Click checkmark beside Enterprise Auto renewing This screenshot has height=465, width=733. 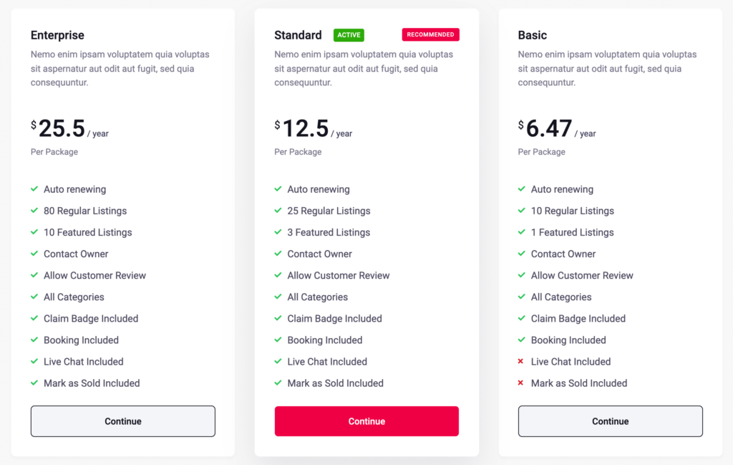[x=34, y=189]
